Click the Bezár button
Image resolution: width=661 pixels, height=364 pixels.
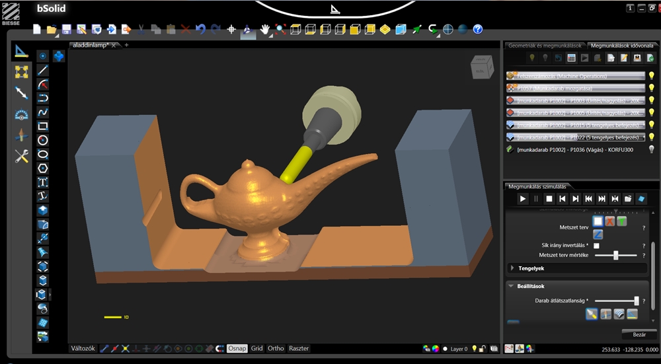click(x=639, y=335)
